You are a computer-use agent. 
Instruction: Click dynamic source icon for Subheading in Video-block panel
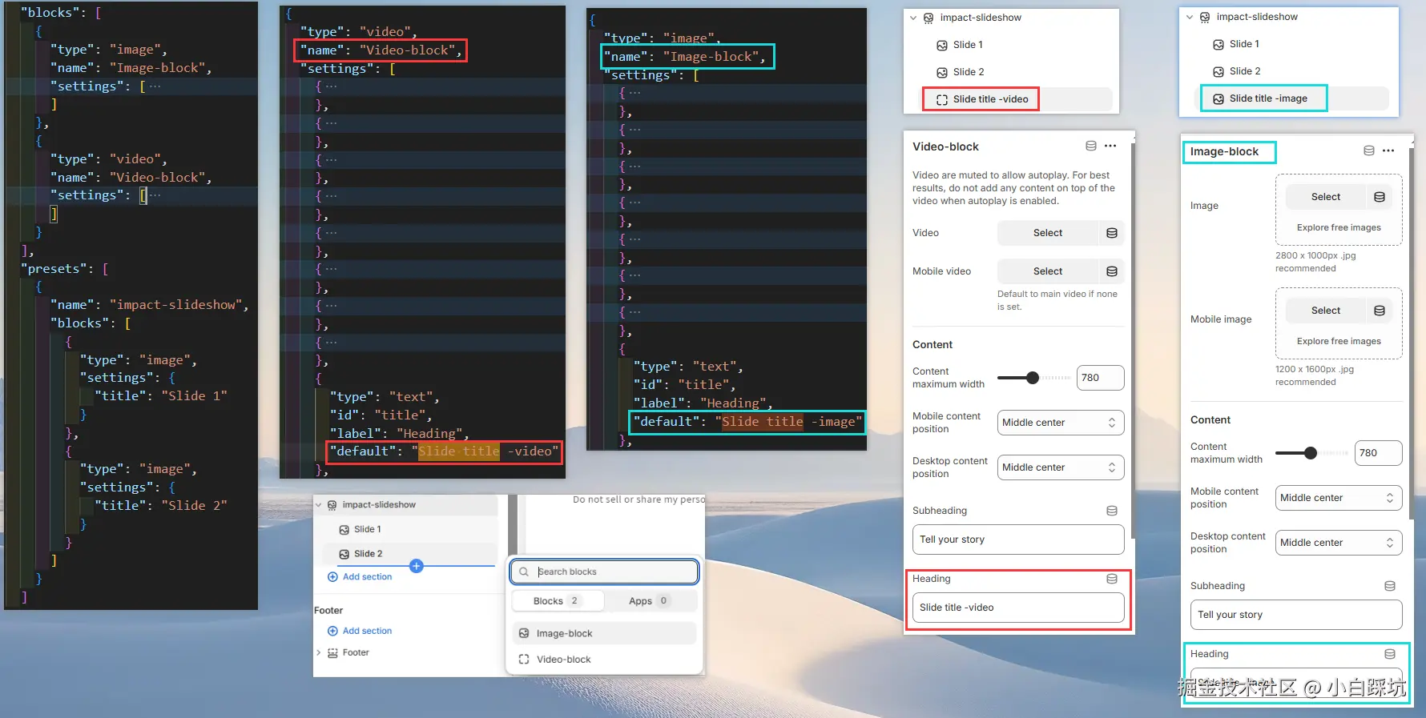[1112, 511]
